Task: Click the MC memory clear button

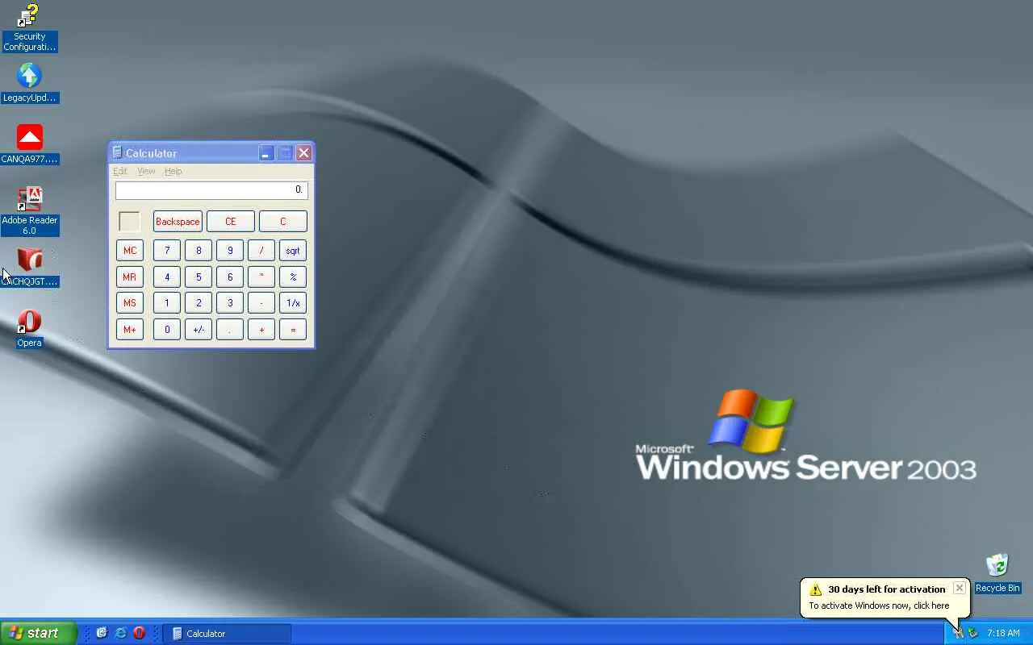Action: (130, 251)
